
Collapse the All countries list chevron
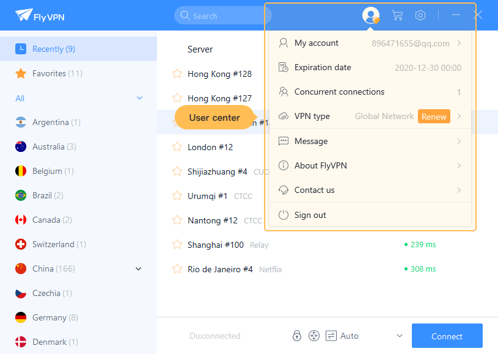coord(139,98)
